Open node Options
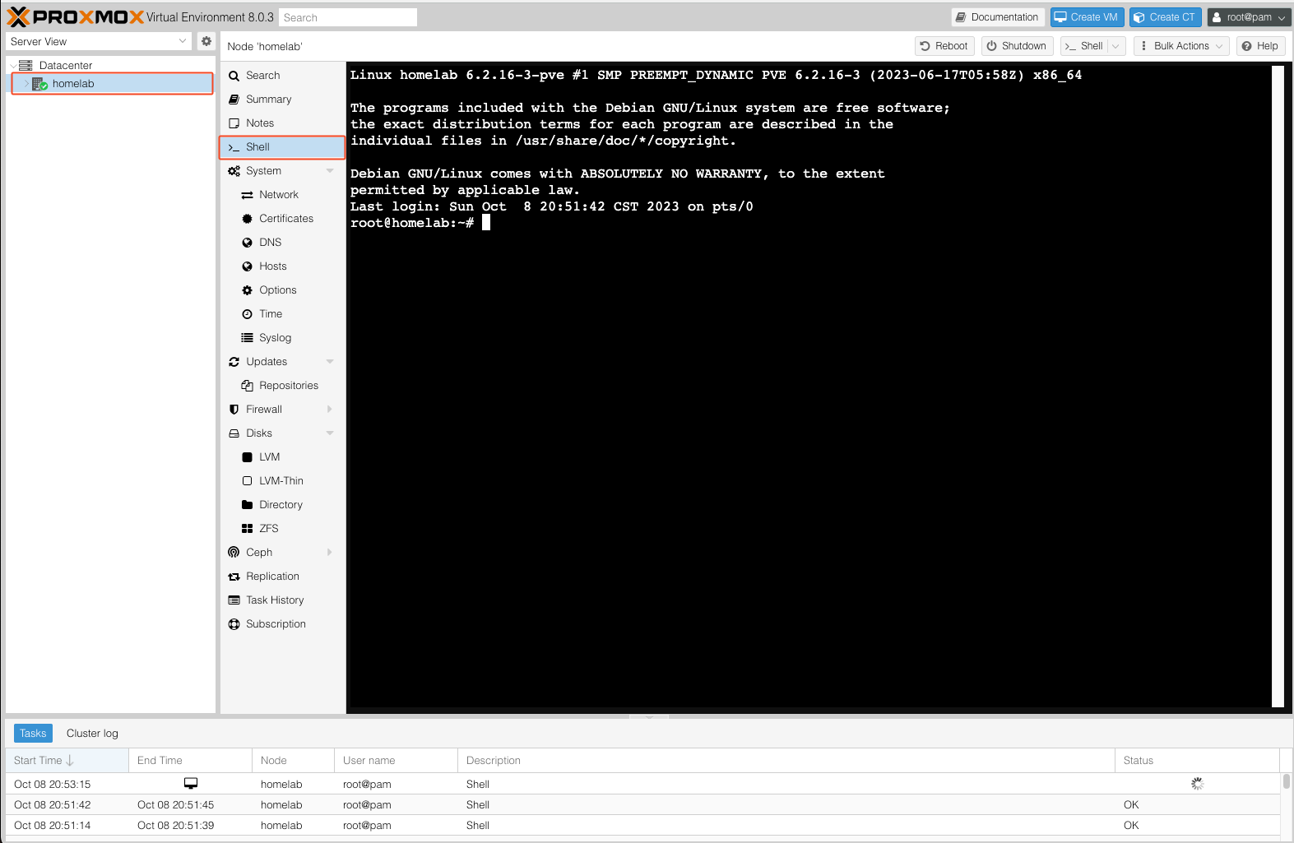Viewport: 1294px width, 843px height. [x=282, y=289]
